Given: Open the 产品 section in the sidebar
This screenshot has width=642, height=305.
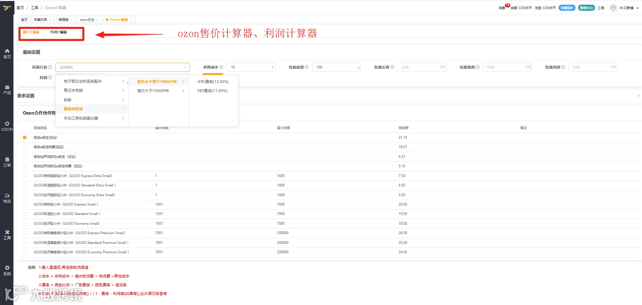Looking at the screenshot, I should (x=7, y=90).
